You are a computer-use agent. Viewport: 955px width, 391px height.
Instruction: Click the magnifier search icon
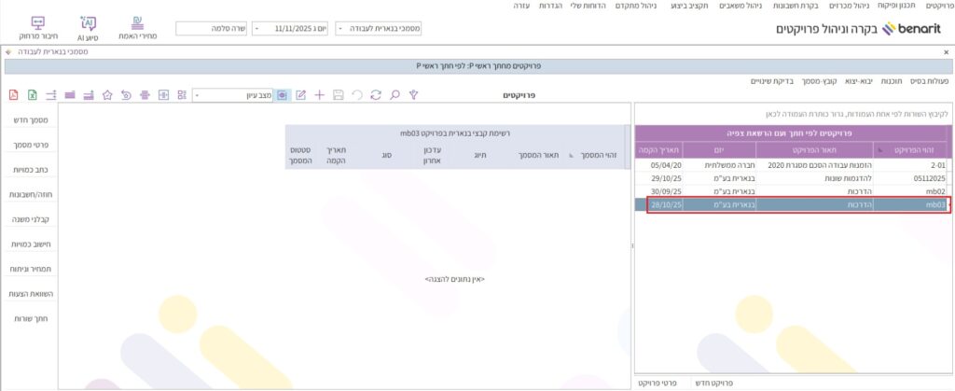[394, 95]
